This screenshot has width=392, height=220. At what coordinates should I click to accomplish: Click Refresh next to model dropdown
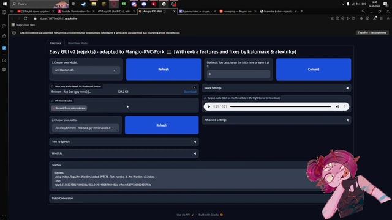[164, 69]
